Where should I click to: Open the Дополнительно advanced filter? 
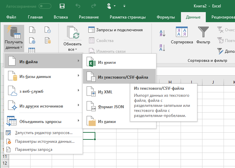[226, 51]
